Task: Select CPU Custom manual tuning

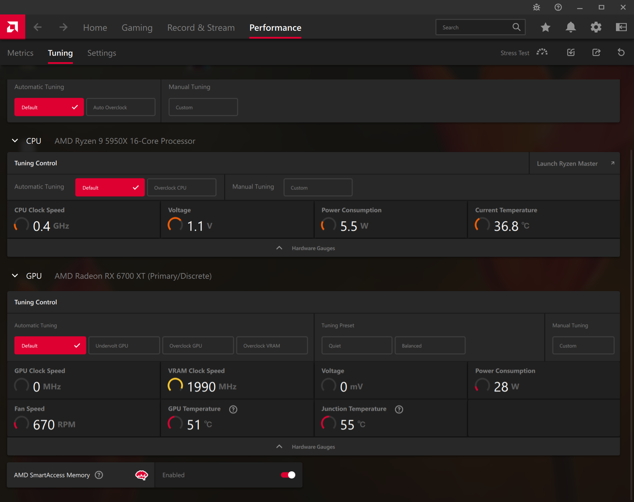Action: (318, 187)
